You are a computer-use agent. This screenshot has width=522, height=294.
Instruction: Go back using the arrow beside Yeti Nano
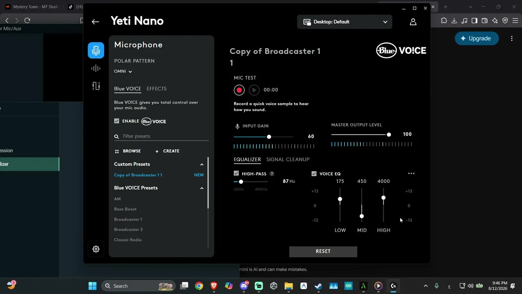point(95,22)
